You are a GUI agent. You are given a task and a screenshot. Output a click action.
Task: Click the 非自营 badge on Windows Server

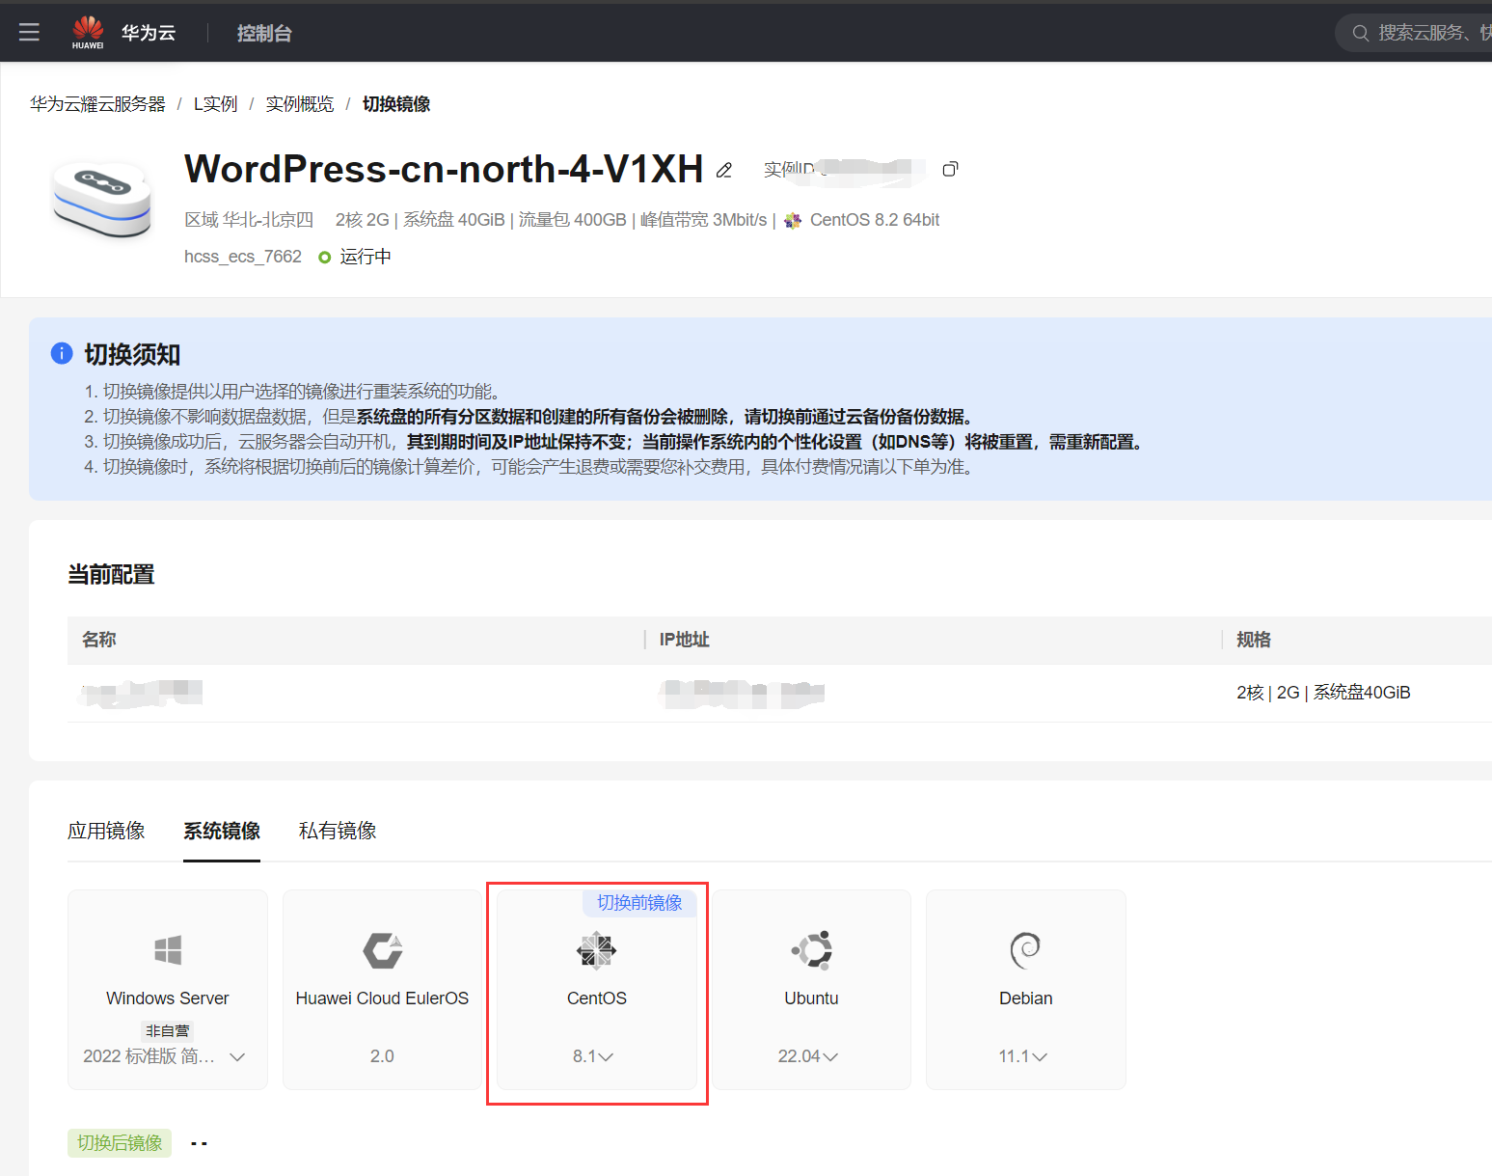pos(168,1030)
